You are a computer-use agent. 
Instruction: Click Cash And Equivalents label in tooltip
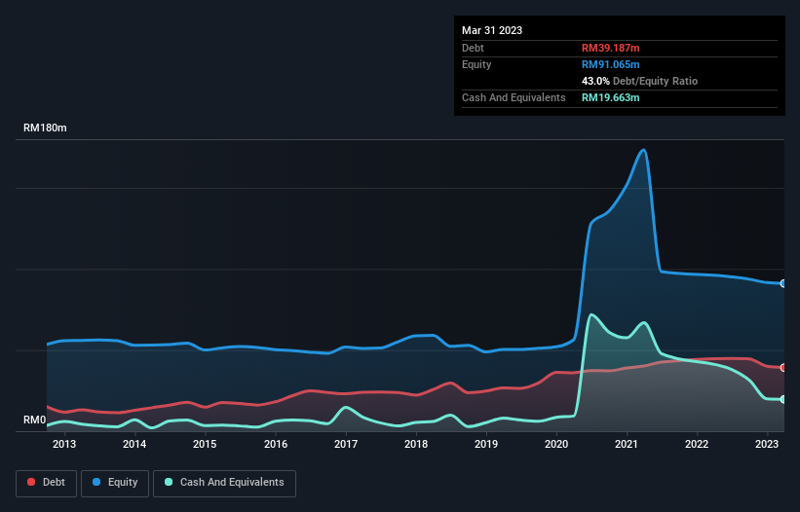tap(514, 97)
